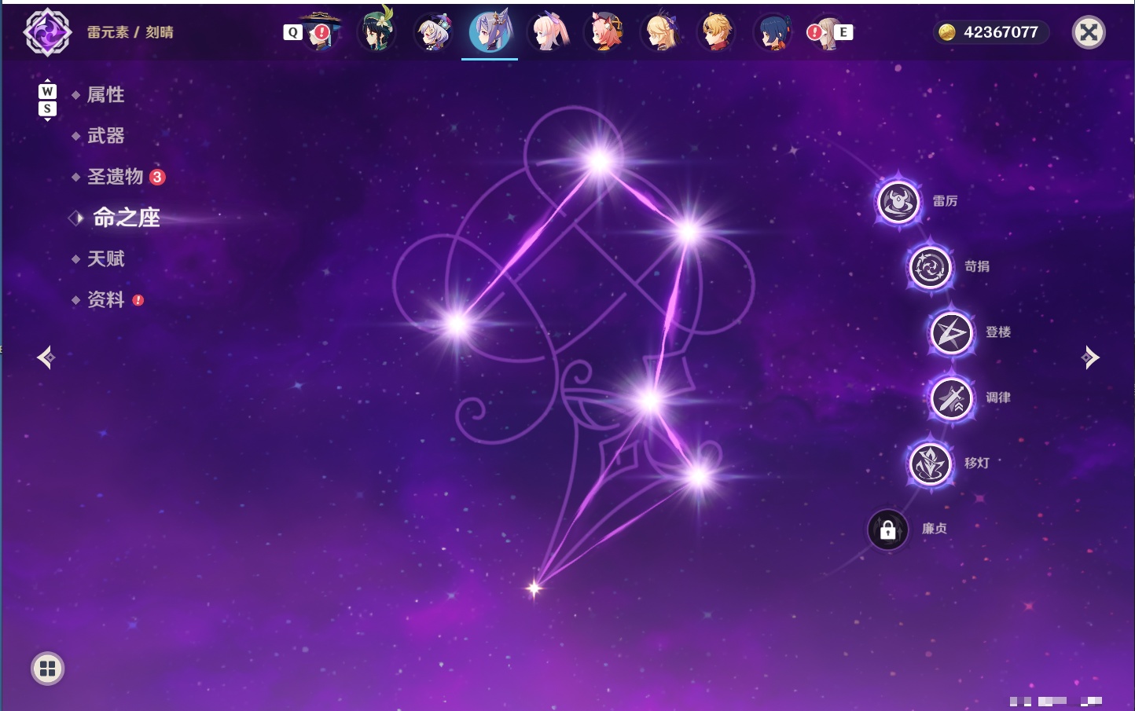Select the green-hat character portrait
The width and height of the screenshot is (1135, 711).
click(x=377, y=31)
